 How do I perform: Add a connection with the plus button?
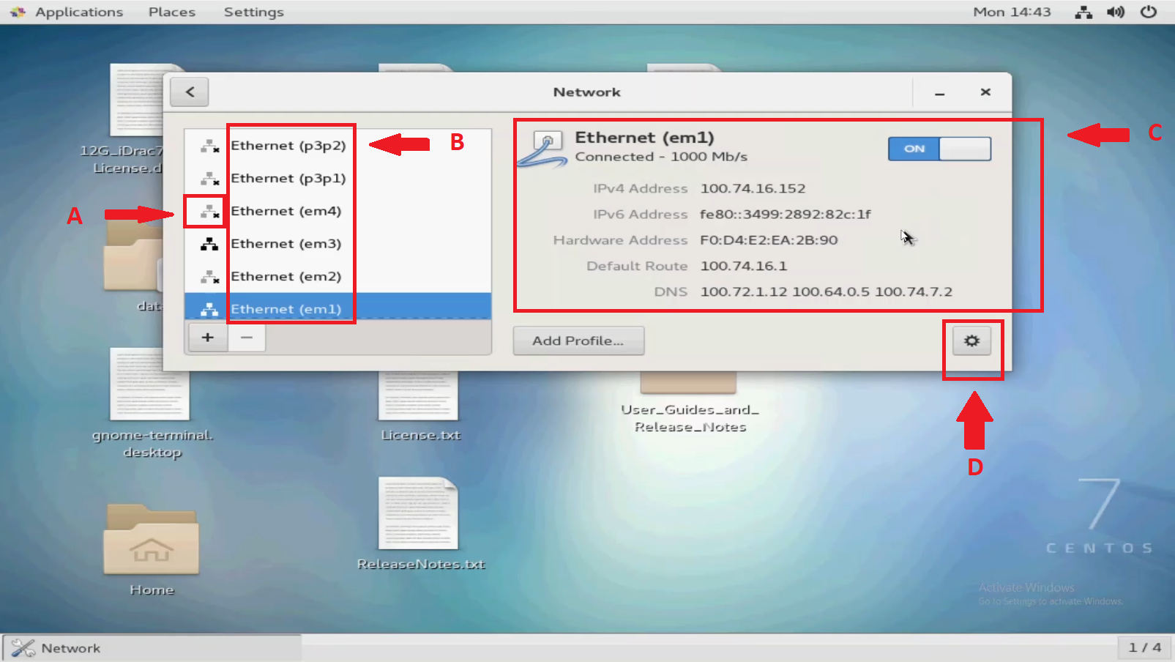[x=207, y=337]
